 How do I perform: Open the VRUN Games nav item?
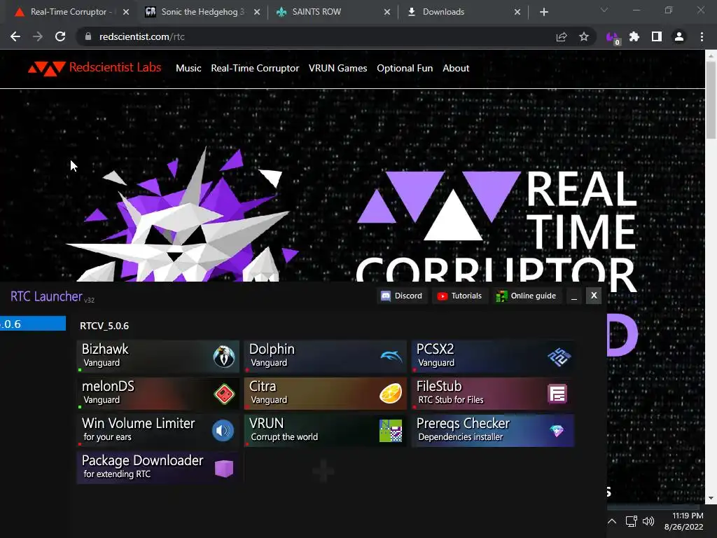tap(338, 68)
